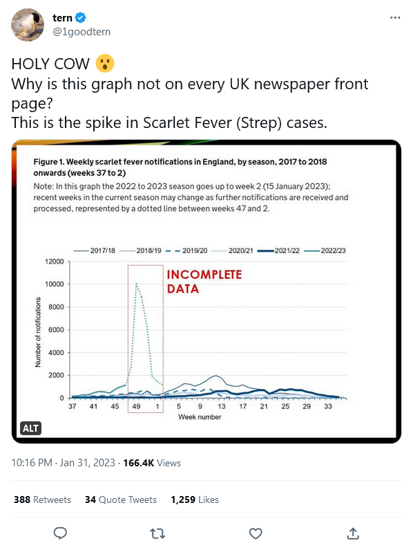Open the scarlet fever graph image
Viewport: 413px width, 550px height.
tap(206, 291)
